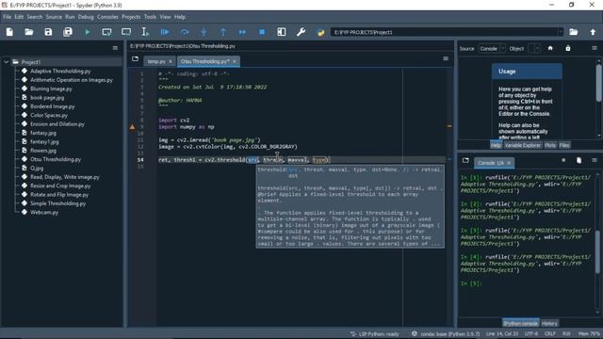
Task: Go to Help pane home icon
Action: [550, 48]
